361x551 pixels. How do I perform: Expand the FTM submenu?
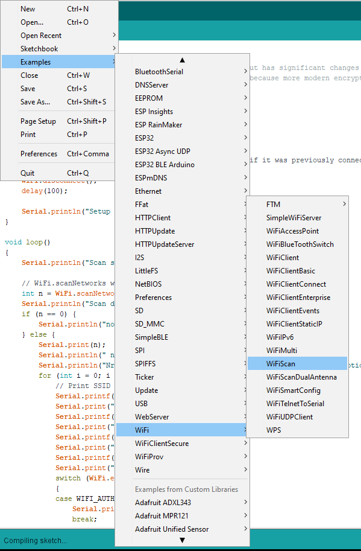pos(298,205)
